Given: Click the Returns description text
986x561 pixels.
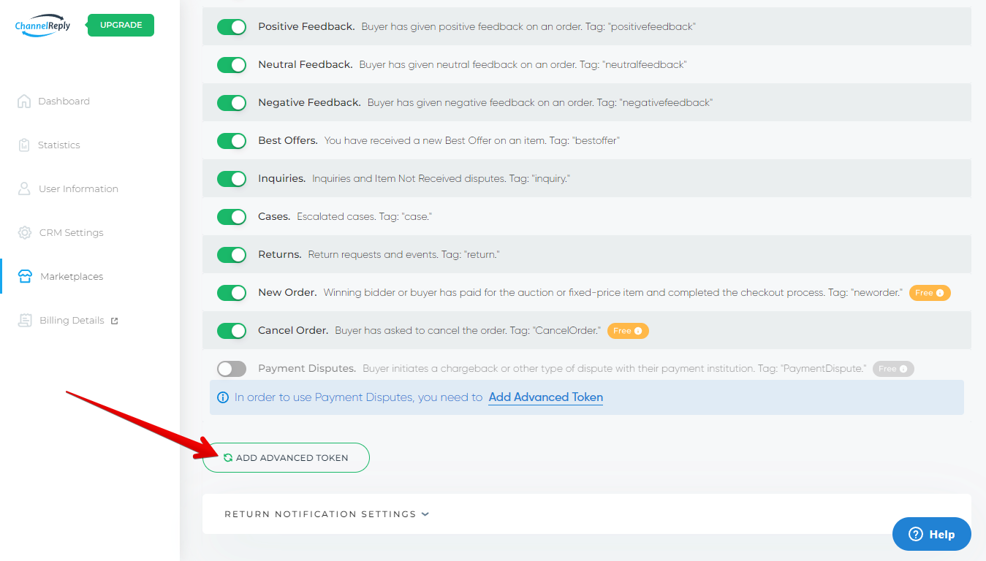Looking at the screenshot, I should 403,254.
